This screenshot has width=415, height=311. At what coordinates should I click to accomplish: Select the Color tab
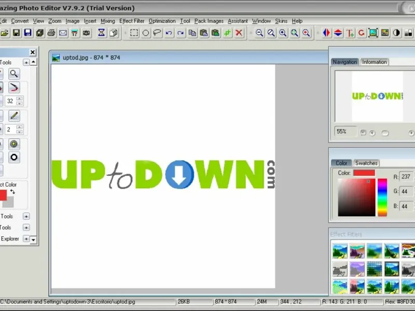pos(341,163)
